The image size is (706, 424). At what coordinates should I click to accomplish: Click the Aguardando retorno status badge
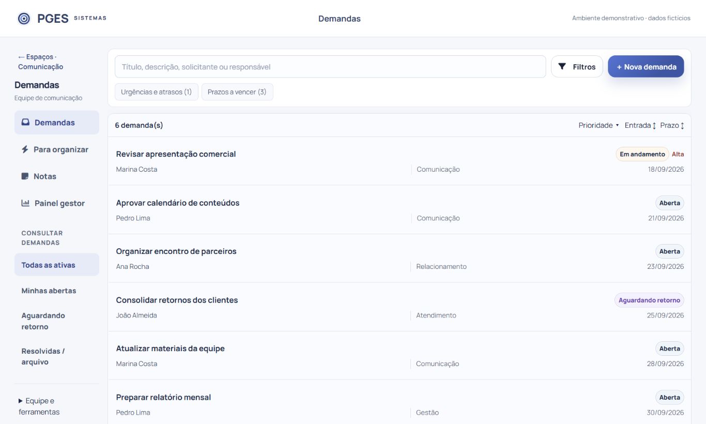(x=649, y=300)
